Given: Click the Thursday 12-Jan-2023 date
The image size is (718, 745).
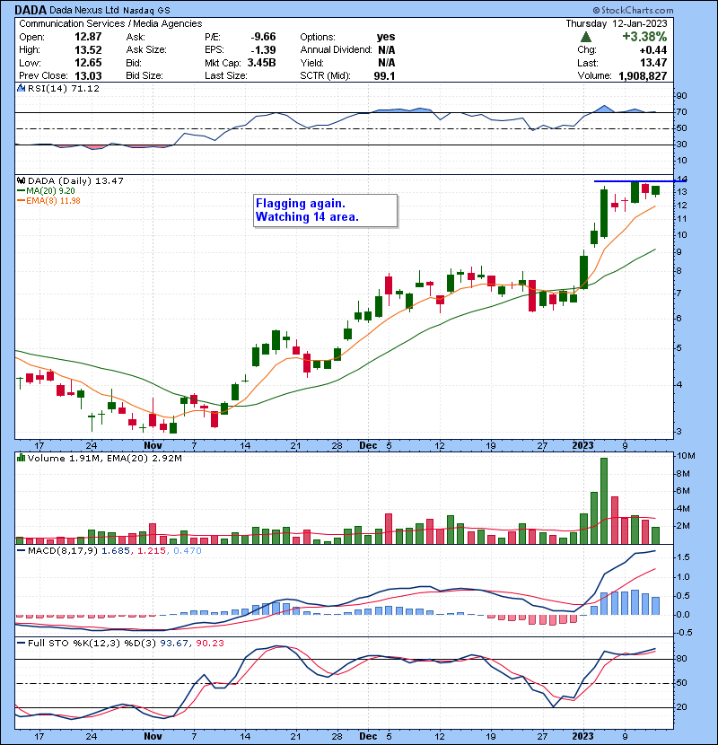Looking at the screenshot, I should click(617, 23).
